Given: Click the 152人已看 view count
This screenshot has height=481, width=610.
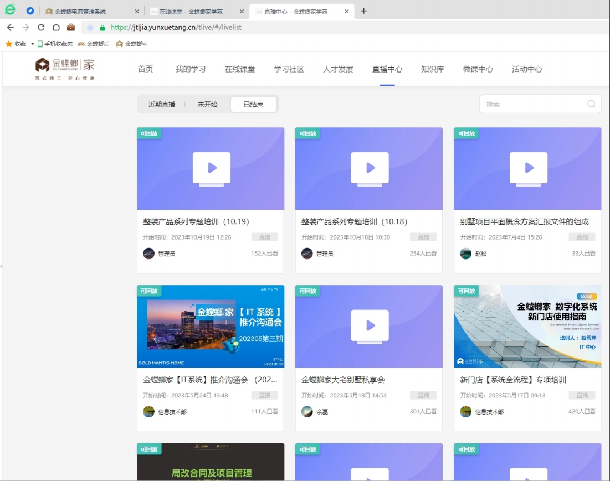Looking at the screenshot, I should [x=264, y=254].
